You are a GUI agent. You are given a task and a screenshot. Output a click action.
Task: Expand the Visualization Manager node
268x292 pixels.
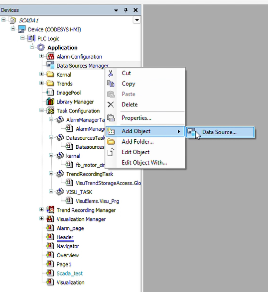(x=41, y=218)
